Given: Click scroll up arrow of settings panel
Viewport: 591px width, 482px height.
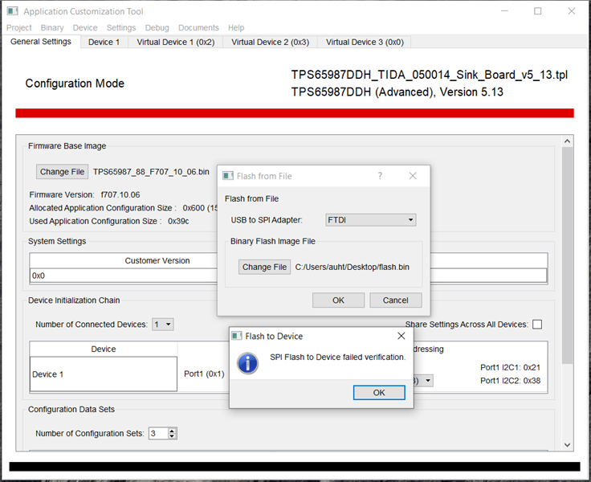Looking at the screenshot, I should point(567,141).
